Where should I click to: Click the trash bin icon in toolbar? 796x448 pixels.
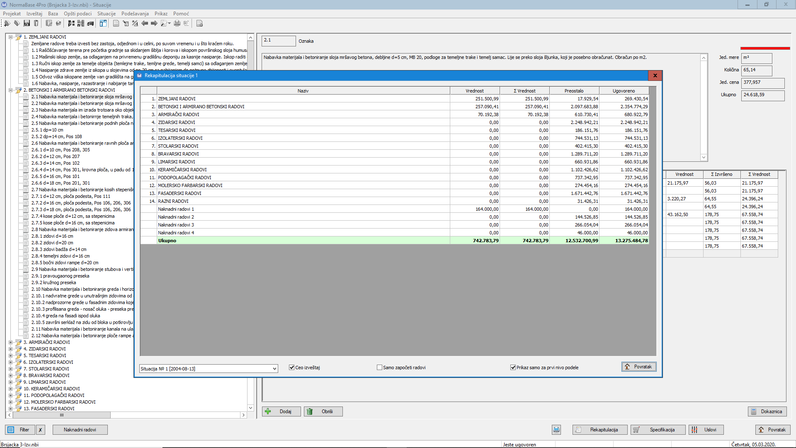[36, 24]
